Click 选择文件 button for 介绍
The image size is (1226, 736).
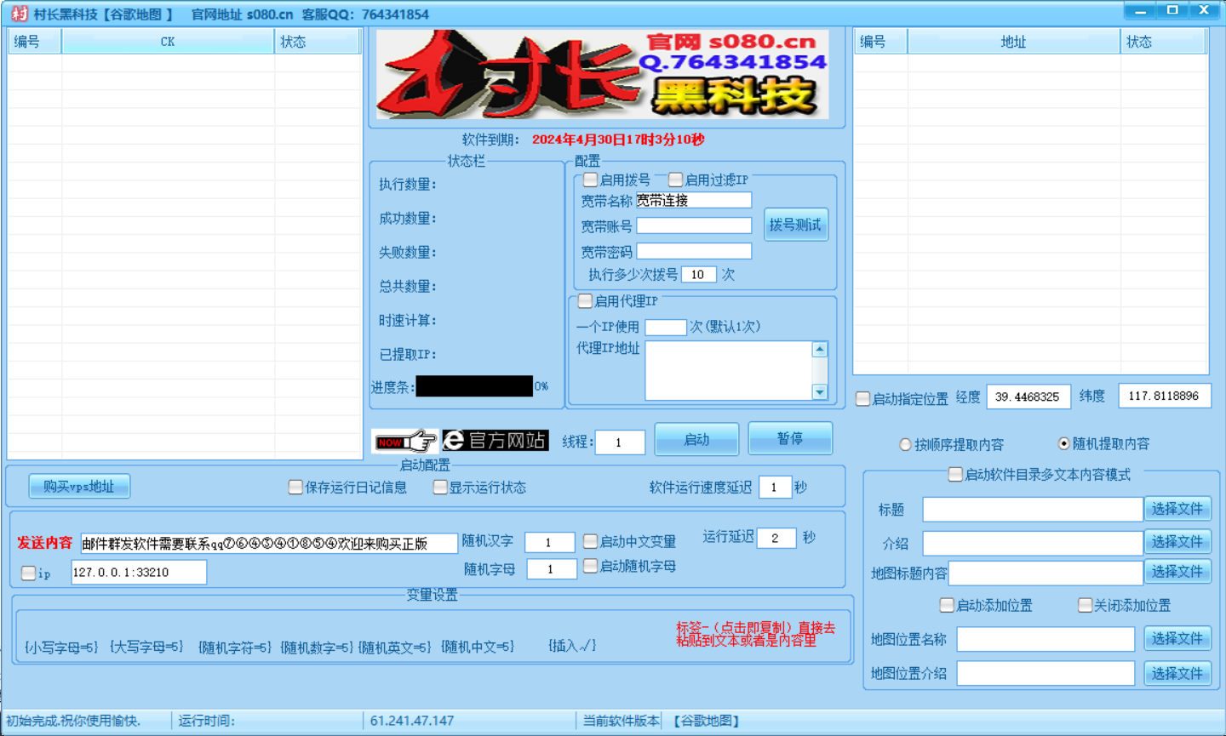[1177, 542]
